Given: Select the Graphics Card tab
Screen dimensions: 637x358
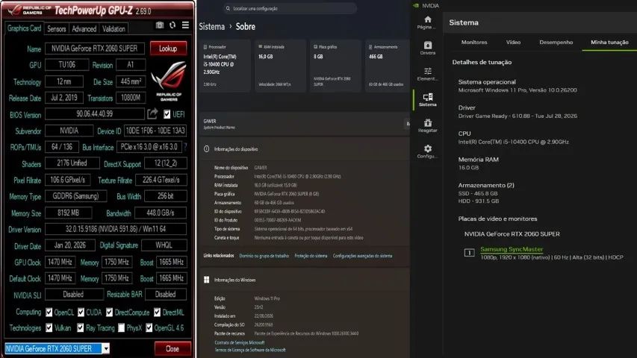Looking at the screenshot, I should tap(24, 28).
